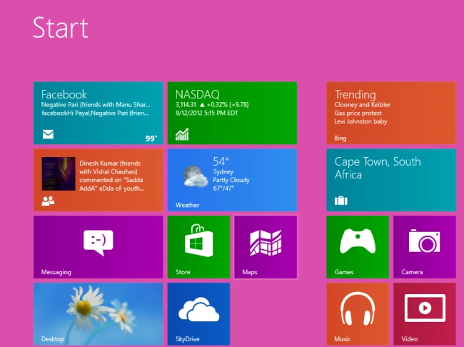Click Dinesh Kumar comment notification text

(112, 176)
